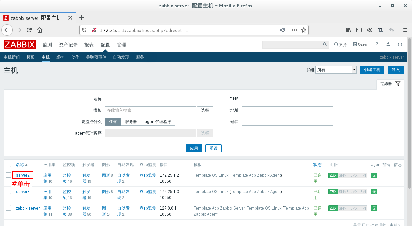Click the 重设 filter button
412x226 pixels.
[x=214, y=148]
